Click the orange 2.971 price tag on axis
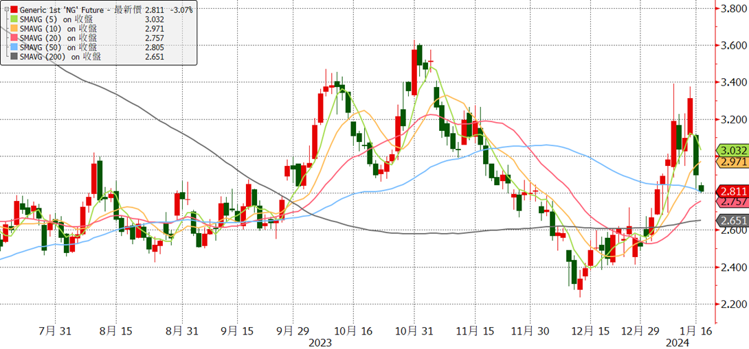The height and width of the screenshot is (349, 749). pyautogui.click(x=733, y=162)
